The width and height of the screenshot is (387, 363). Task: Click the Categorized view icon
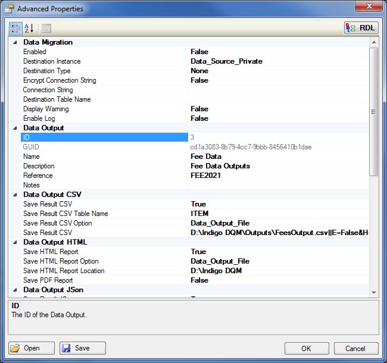pos(15,28)
